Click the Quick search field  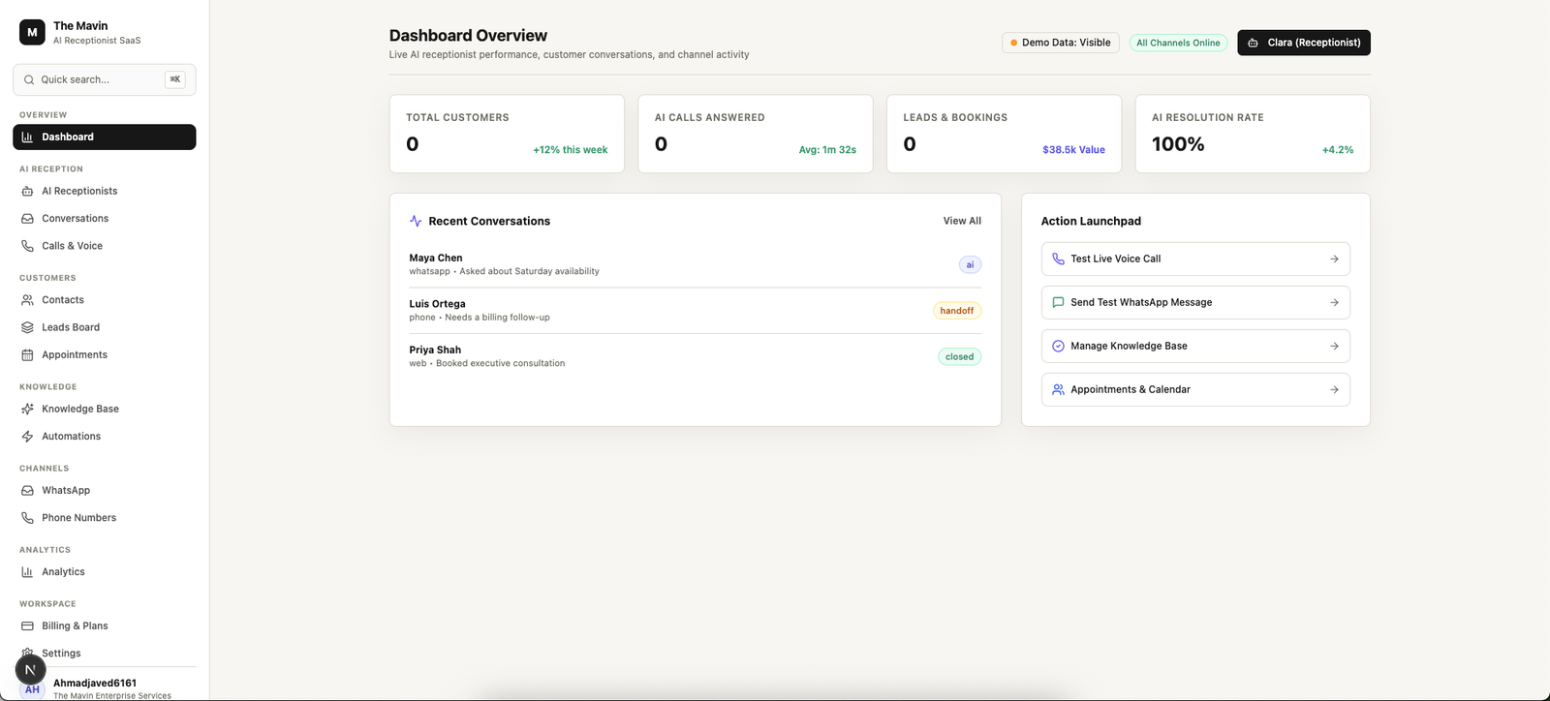[x=105, y=79]
